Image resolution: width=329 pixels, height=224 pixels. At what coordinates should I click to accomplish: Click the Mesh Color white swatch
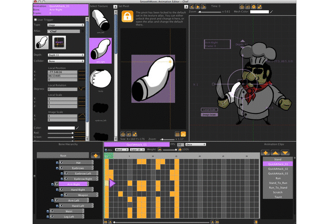click(x=260, y=12)
